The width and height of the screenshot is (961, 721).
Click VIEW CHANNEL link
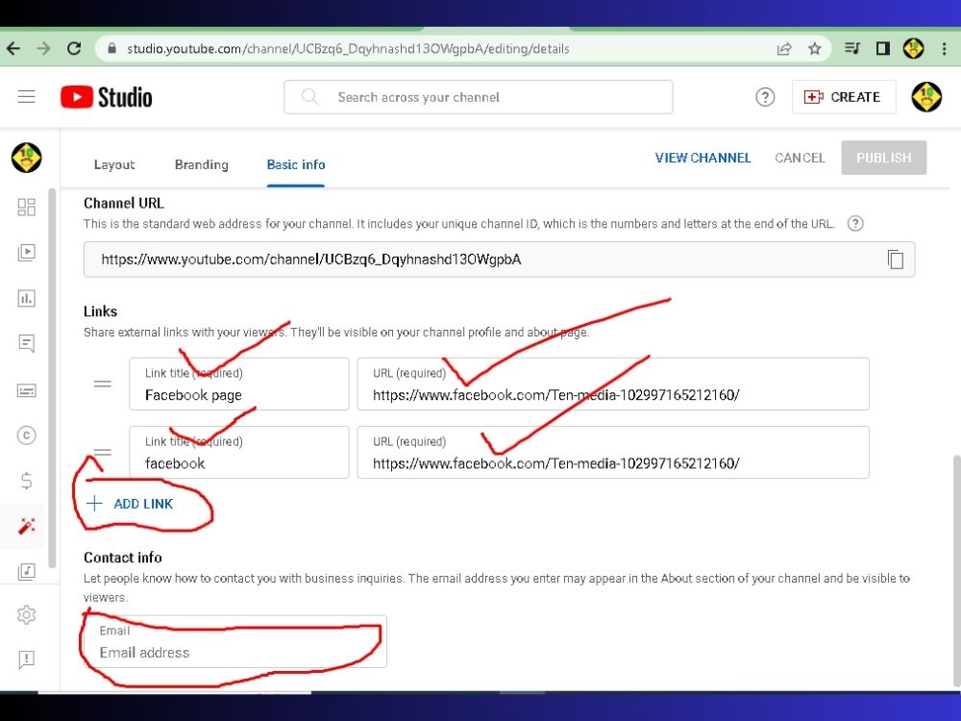point(703,158)
